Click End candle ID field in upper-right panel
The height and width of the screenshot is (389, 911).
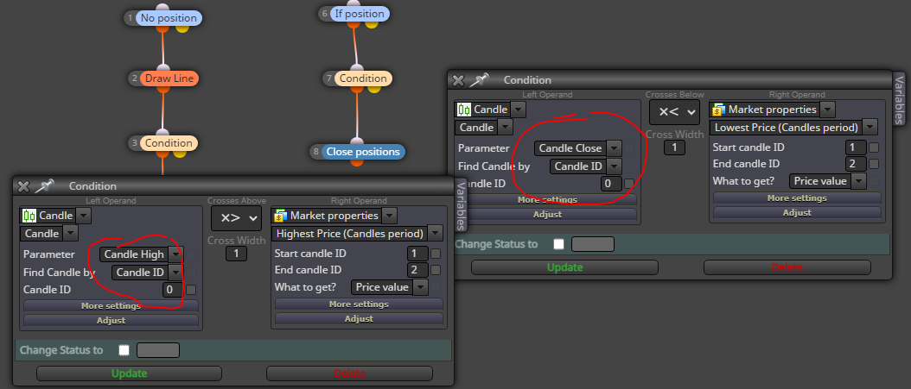point(857,164)
